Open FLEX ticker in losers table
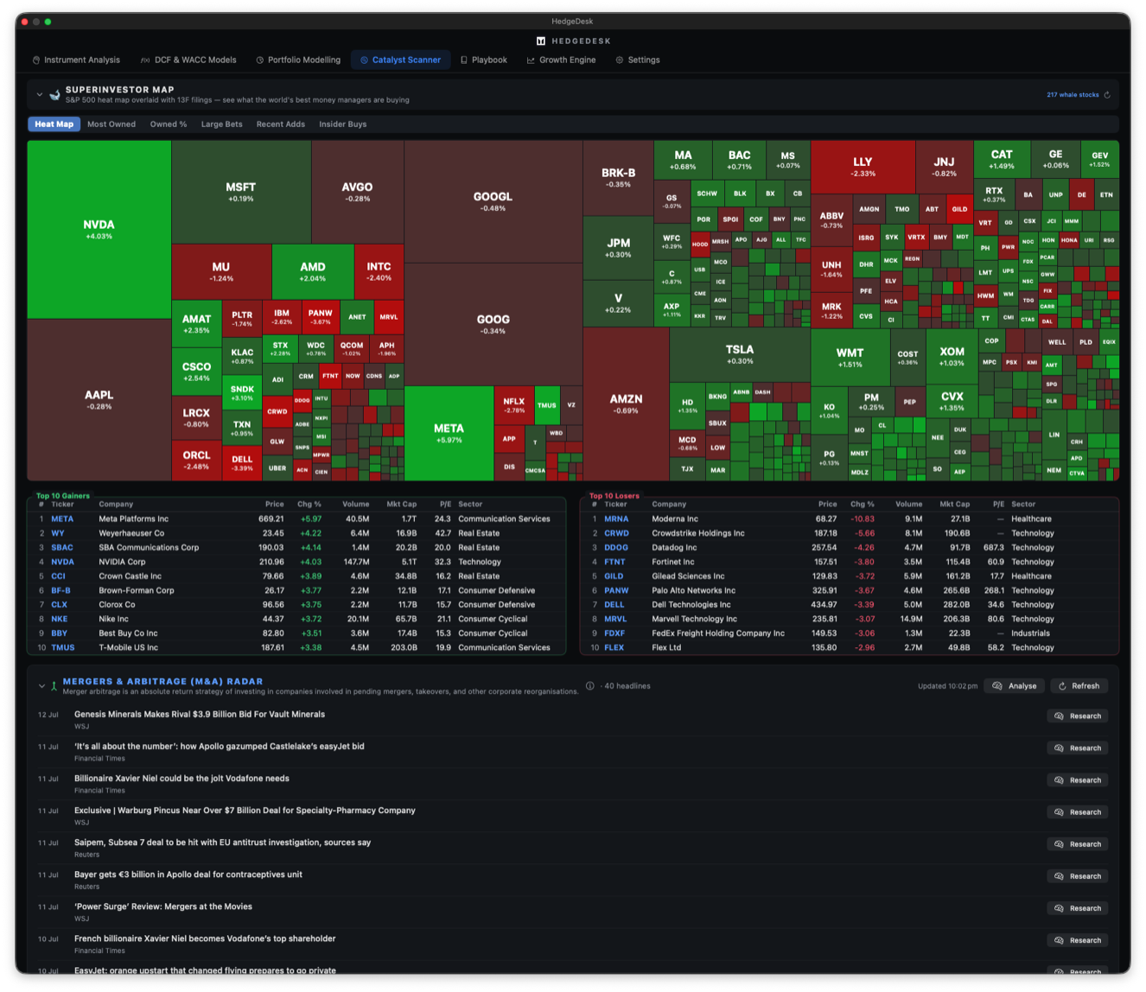Viewport: 1146px width, 992px height. point(614,647)
